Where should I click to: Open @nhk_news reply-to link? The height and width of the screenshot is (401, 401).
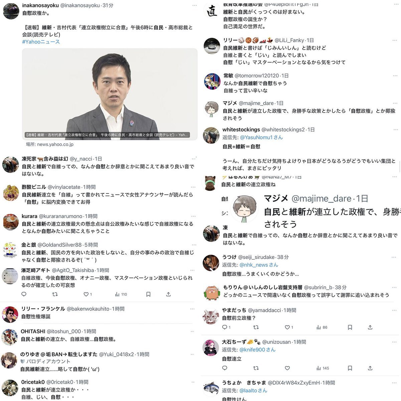(x=259, y=265)
